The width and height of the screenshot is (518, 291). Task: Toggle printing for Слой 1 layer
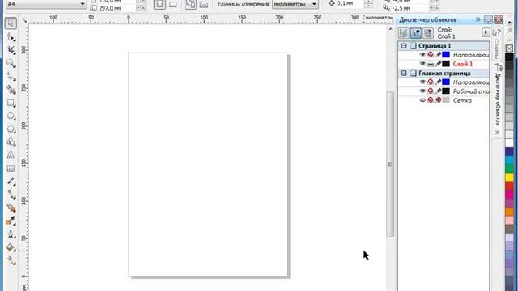(x=431, y=64)
